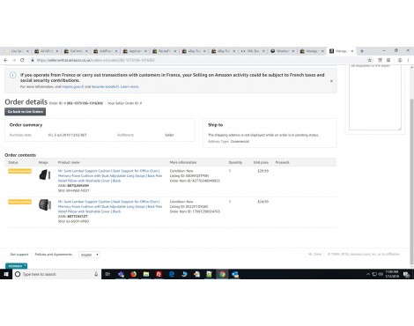Open the Mr. Sami Lumbar Cushion link priced £29.99
The height and width of the screenshot is (326, 414).
110,175
